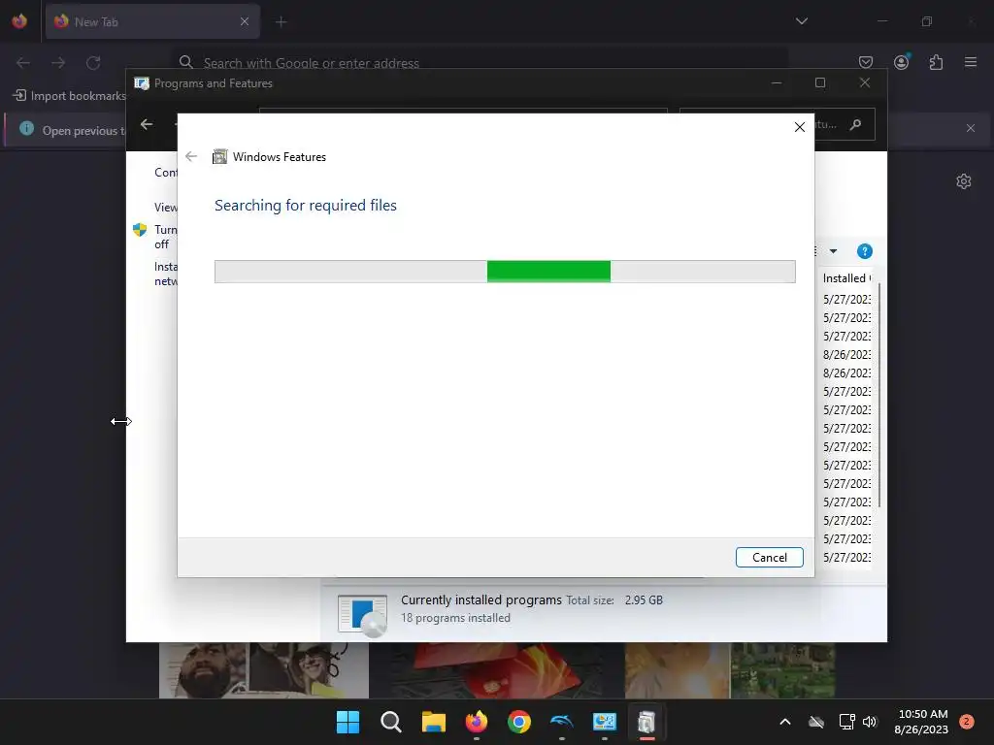The width and height of the screenshot is (994, 745).
Task: Open File Explorer from the taskbar
Action: tap(434, 722)
